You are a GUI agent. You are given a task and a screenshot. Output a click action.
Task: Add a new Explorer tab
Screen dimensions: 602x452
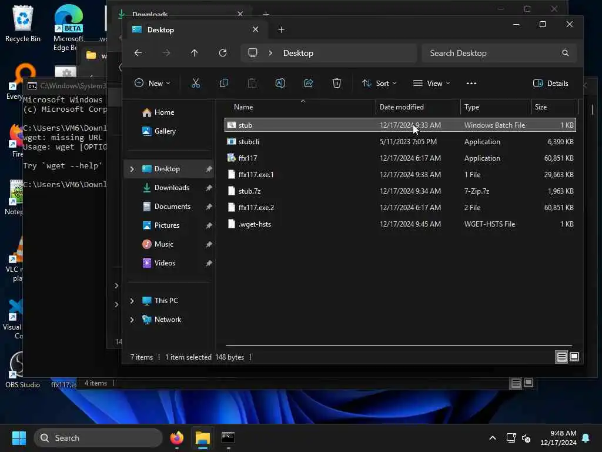click(x=281, y=30)
